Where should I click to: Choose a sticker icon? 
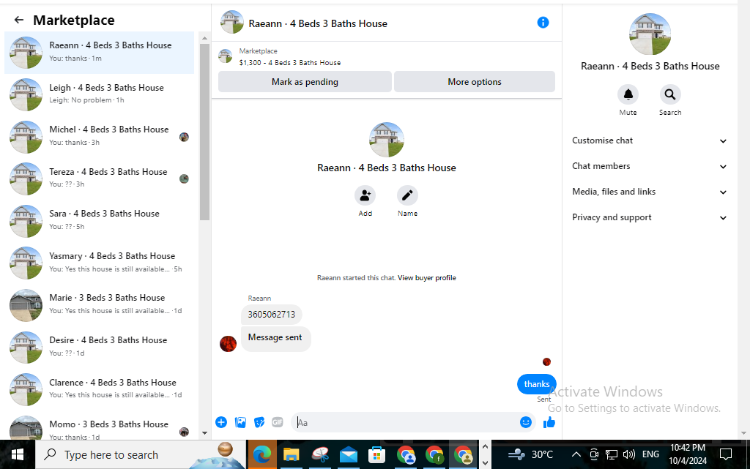pyautogui.click(x=259, y=422)
